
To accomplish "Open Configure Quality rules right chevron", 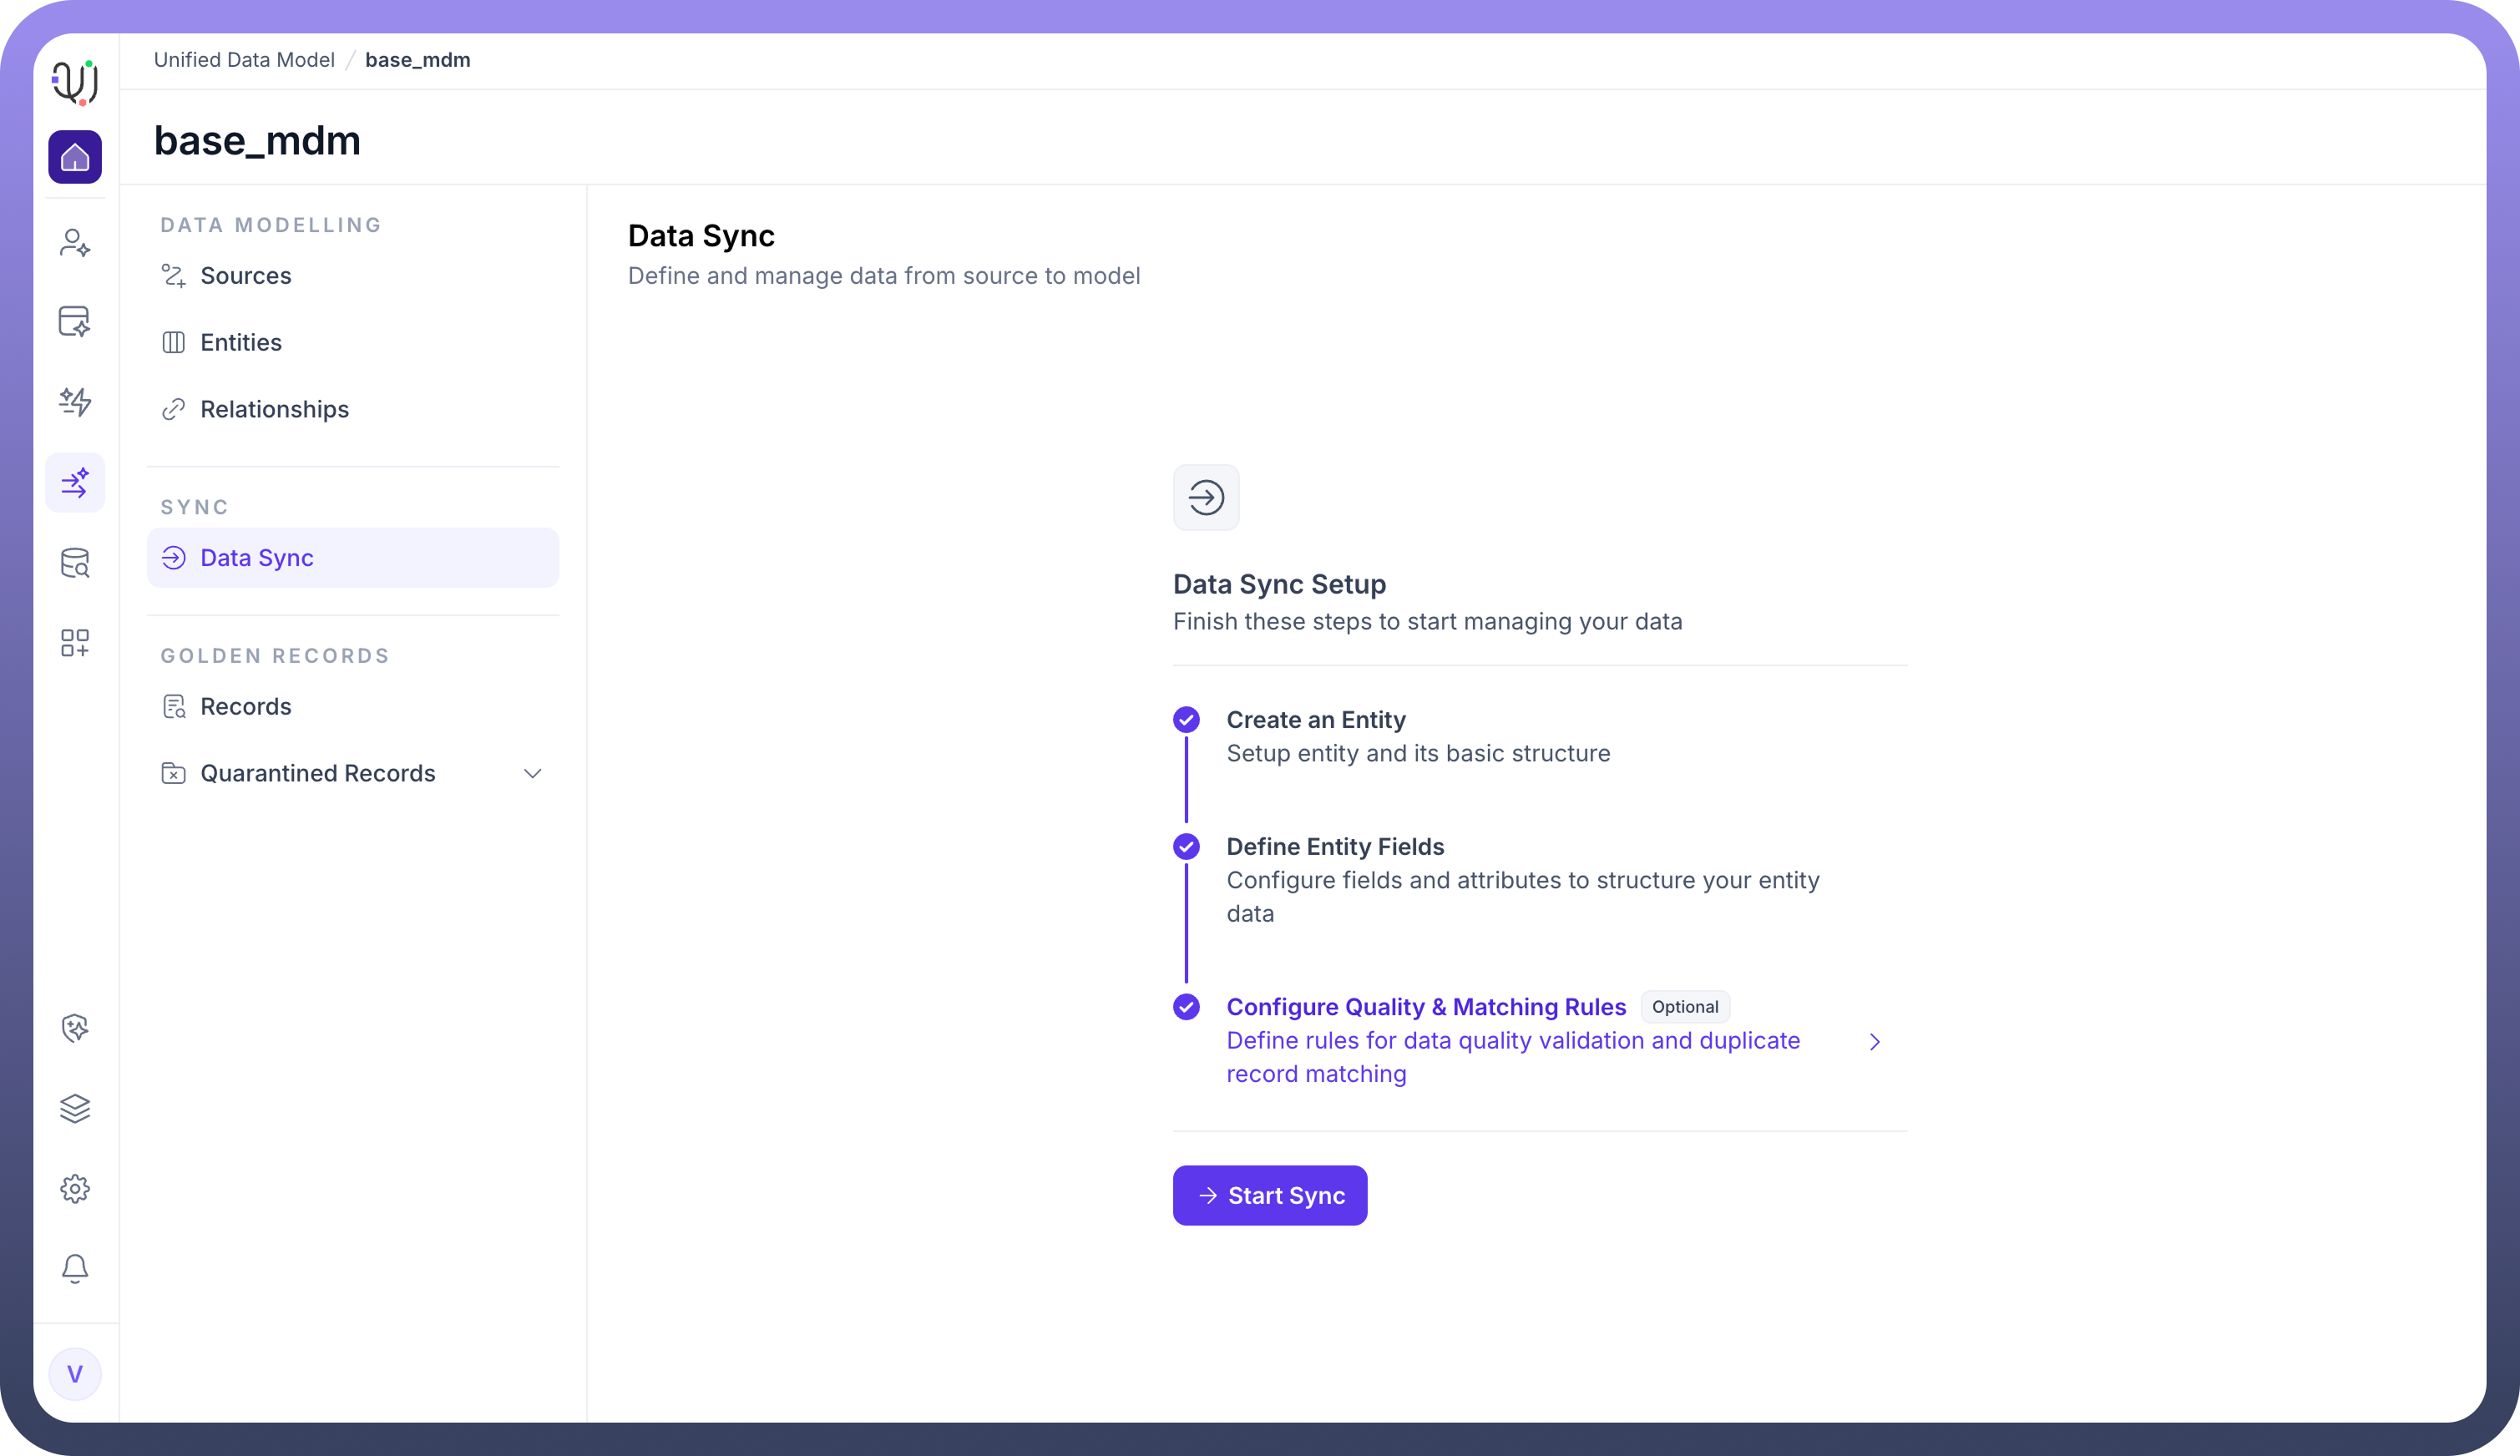I will point(1875,1042).
